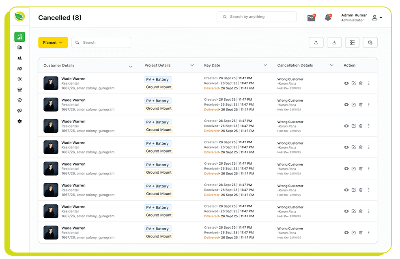Delete the first Wade Warren row
Image resolution: width=400 pixels, height=259 pixels.
(x=361, y=83)
